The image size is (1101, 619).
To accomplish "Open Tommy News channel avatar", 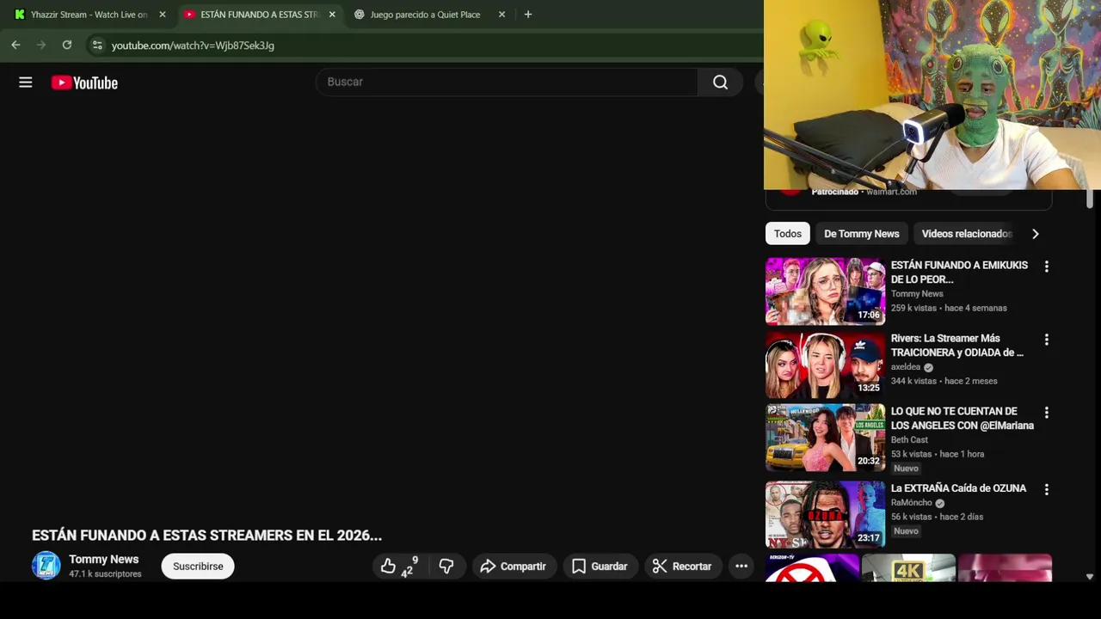I will coord(46,566).
